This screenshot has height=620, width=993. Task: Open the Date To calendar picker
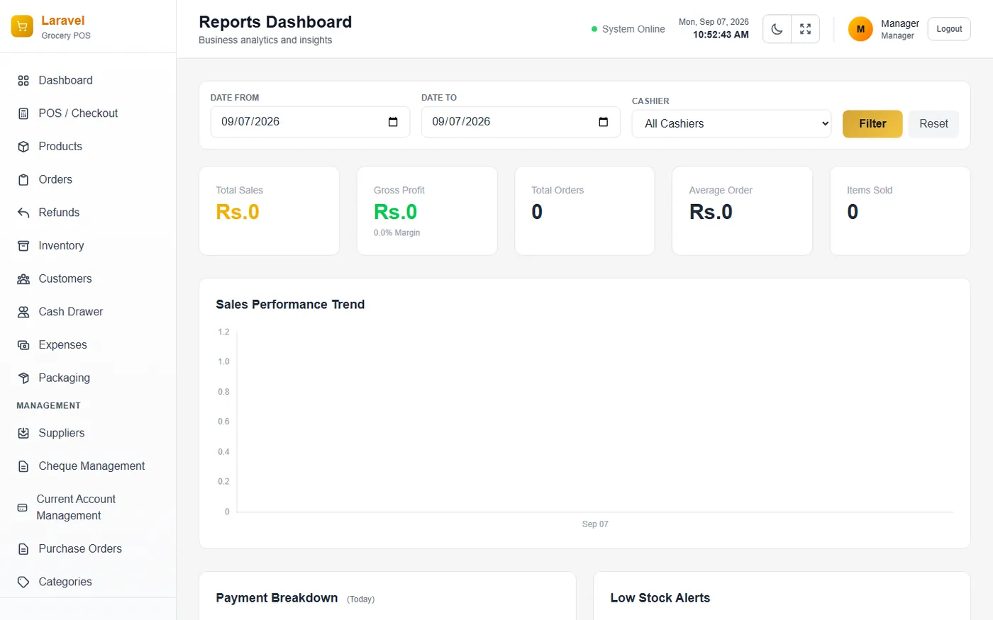[604, 122]
